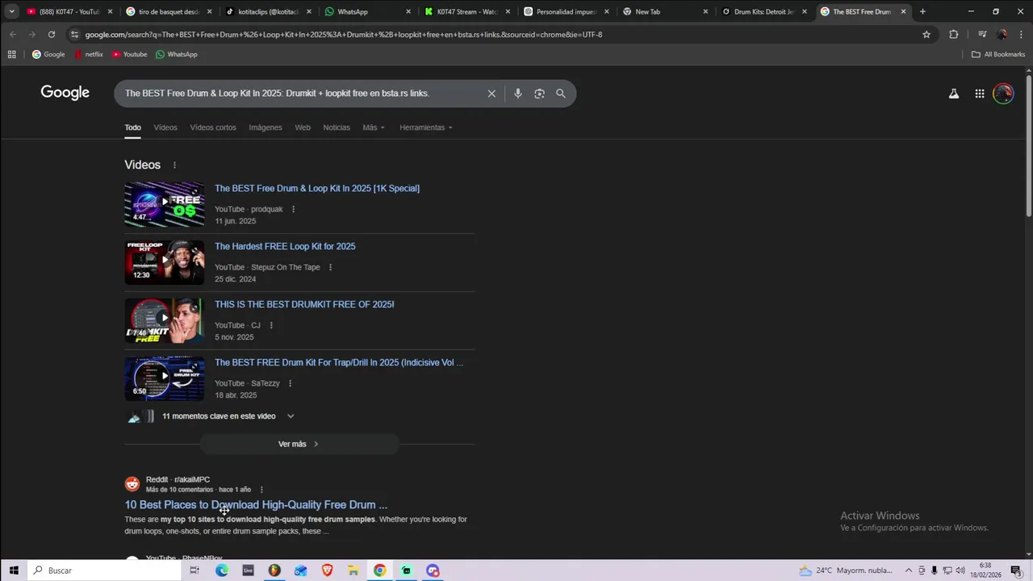
Task: Open Chrome extensions puzzle icon
Action: [x=954, y=35]
